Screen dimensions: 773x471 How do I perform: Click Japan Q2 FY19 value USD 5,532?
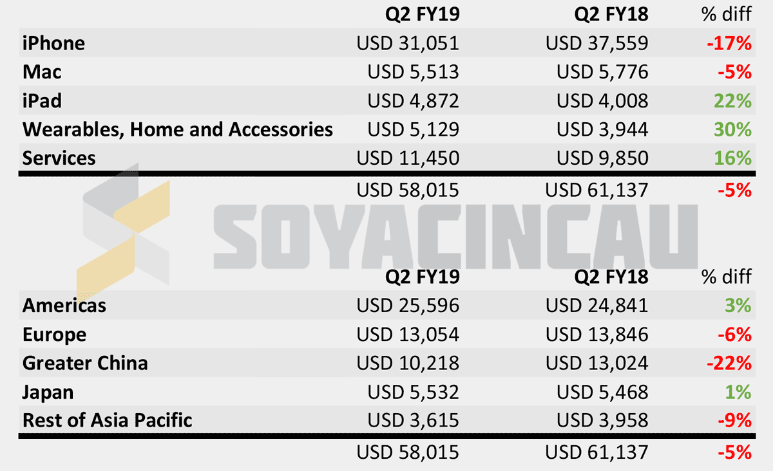coord(413,392)
